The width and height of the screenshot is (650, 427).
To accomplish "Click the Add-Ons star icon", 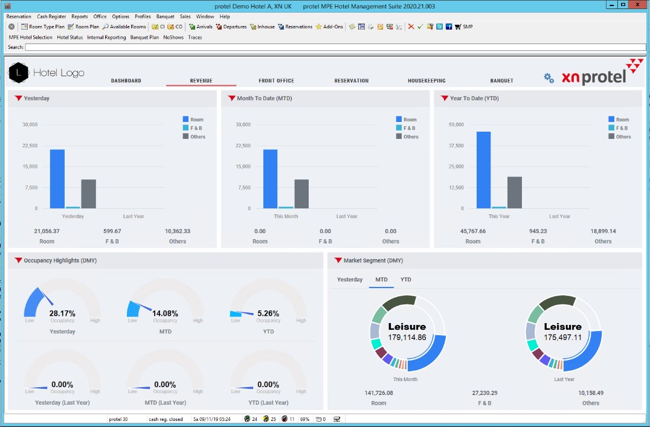I will pos(318,27).
